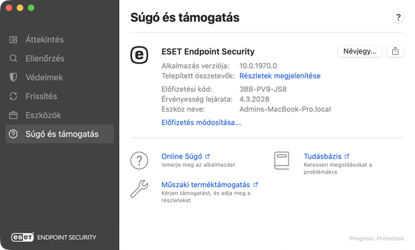Close the window with red button
The height and width of the screenshot is (250, 415).
9,8
